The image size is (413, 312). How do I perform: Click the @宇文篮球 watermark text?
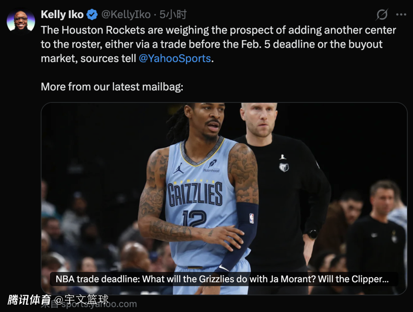[x=81, y=300]
